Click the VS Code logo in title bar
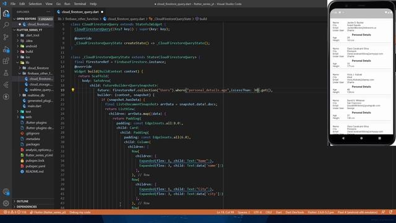Viewport: 396px width, 223px height. pos(4,4)
